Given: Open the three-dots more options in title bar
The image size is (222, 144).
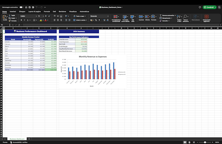Looking at the screenshot, I should 45,7.
